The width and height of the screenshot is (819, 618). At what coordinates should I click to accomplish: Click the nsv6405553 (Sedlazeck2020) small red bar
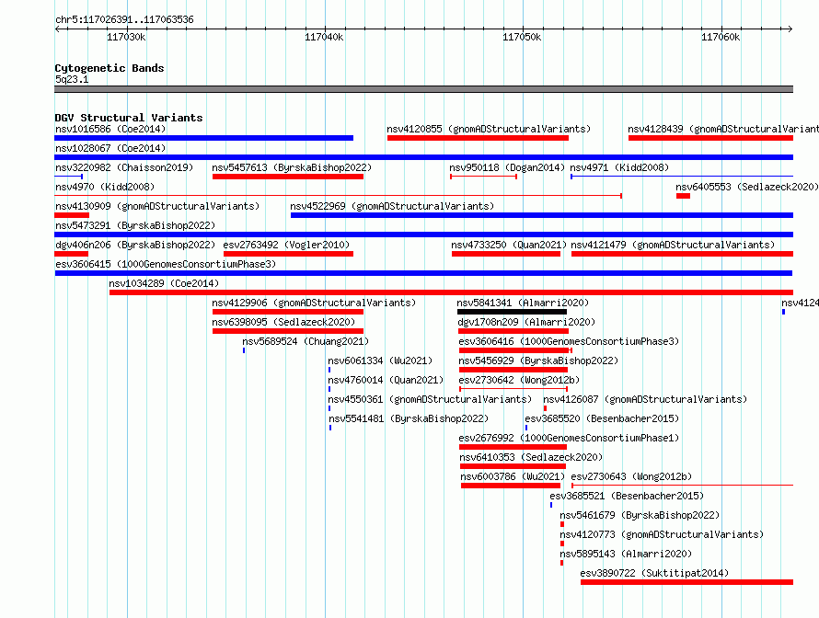[x=683, y=196]
